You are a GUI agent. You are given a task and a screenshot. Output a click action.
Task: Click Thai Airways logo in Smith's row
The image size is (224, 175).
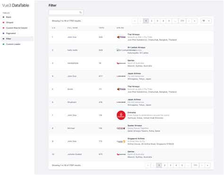(x=121, y=89)
